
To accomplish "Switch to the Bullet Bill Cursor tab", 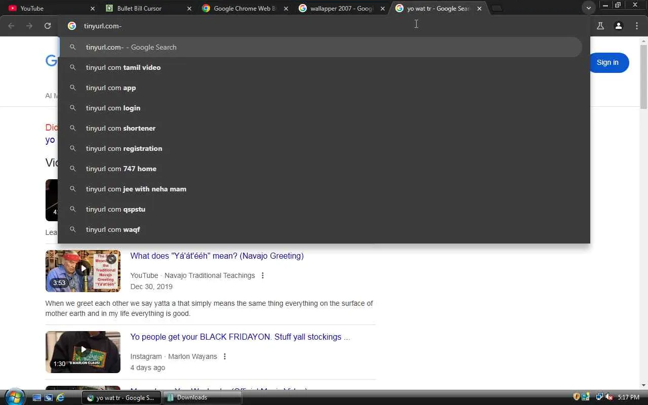I will [x=148, y=9].
